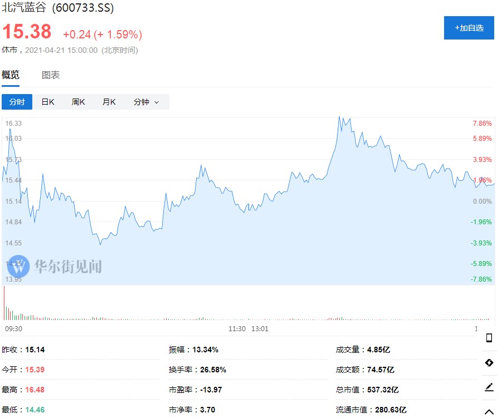Click the +加自选 add to watchlist button
The height and width of the screenshot is (418, 497).
(x=469, y=28)
